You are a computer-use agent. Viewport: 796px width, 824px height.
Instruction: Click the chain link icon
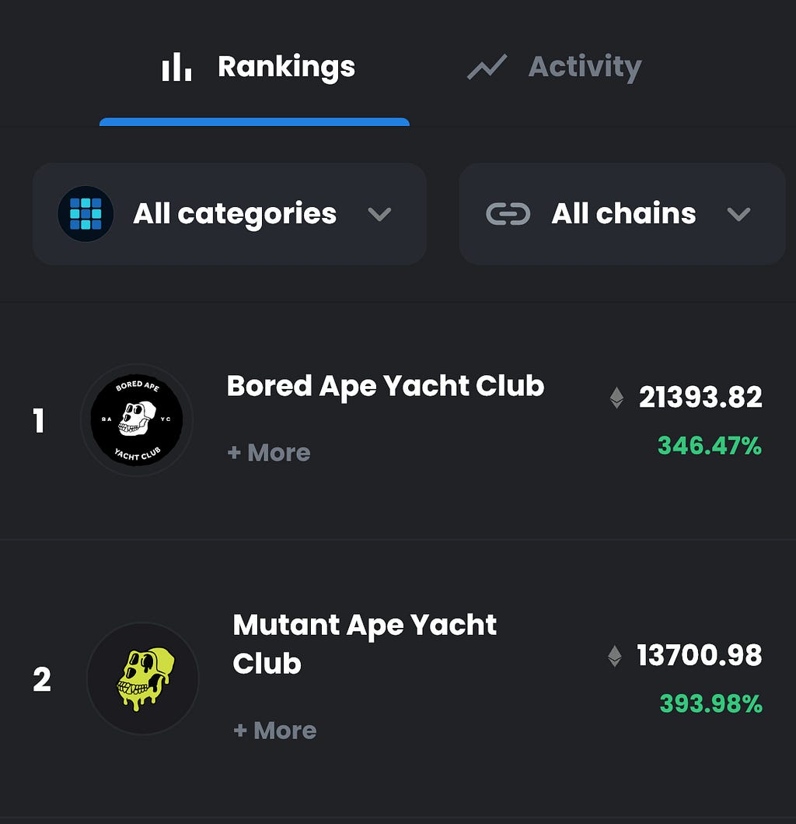pos(508,214)
